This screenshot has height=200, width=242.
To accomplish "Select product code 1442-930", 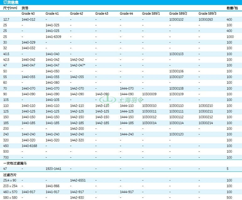I will (77, 197).
